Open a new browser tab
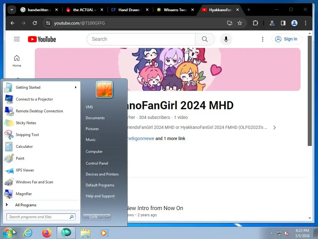This screenshot has width=318, height=239. coord(249,10)
